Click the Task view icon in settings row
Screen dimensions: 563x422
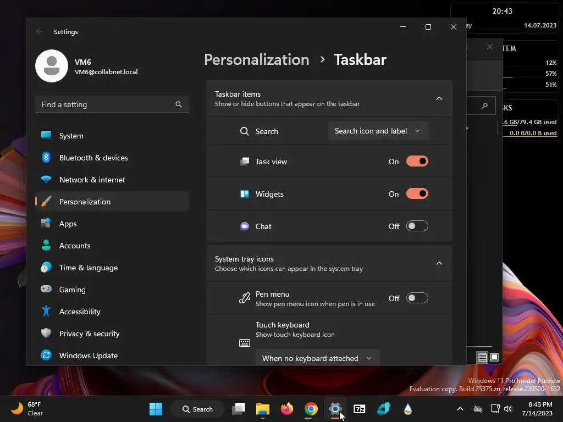tap(245, 162)
